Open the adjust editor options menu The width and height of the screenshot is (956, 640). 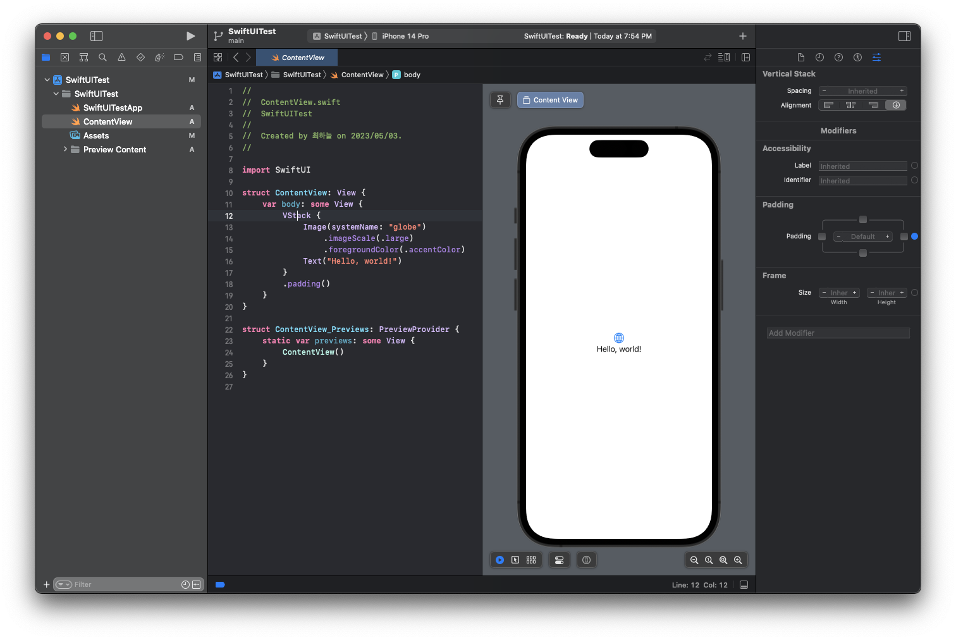pyautogui.click(x=724, y=58)
